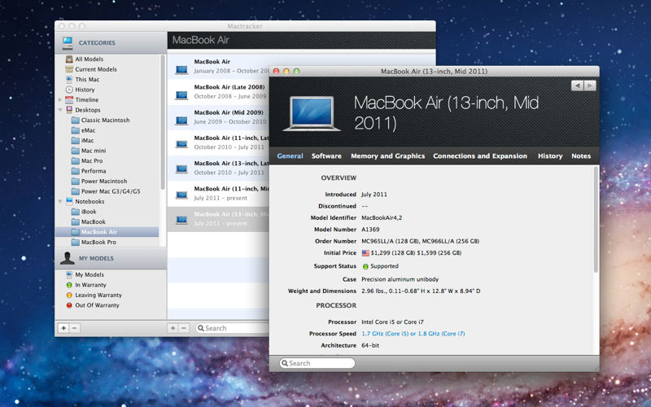Click This Mac icon in categories
This screenshot has height=407, width=651.
[x=69, y=79]
